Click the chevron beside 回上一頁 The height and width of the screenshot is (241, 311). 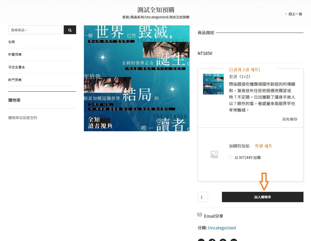[286, 14]
